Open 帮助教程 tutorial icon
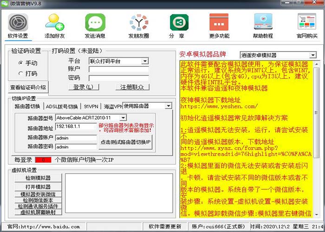325x232 pixels. point(263,22)
